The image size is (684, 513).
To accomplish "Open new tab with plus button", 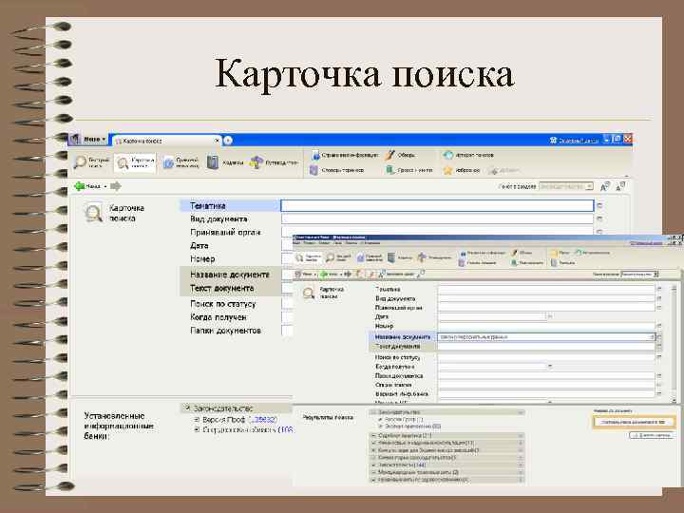I will pyautogui.click(x=228, y=141).
